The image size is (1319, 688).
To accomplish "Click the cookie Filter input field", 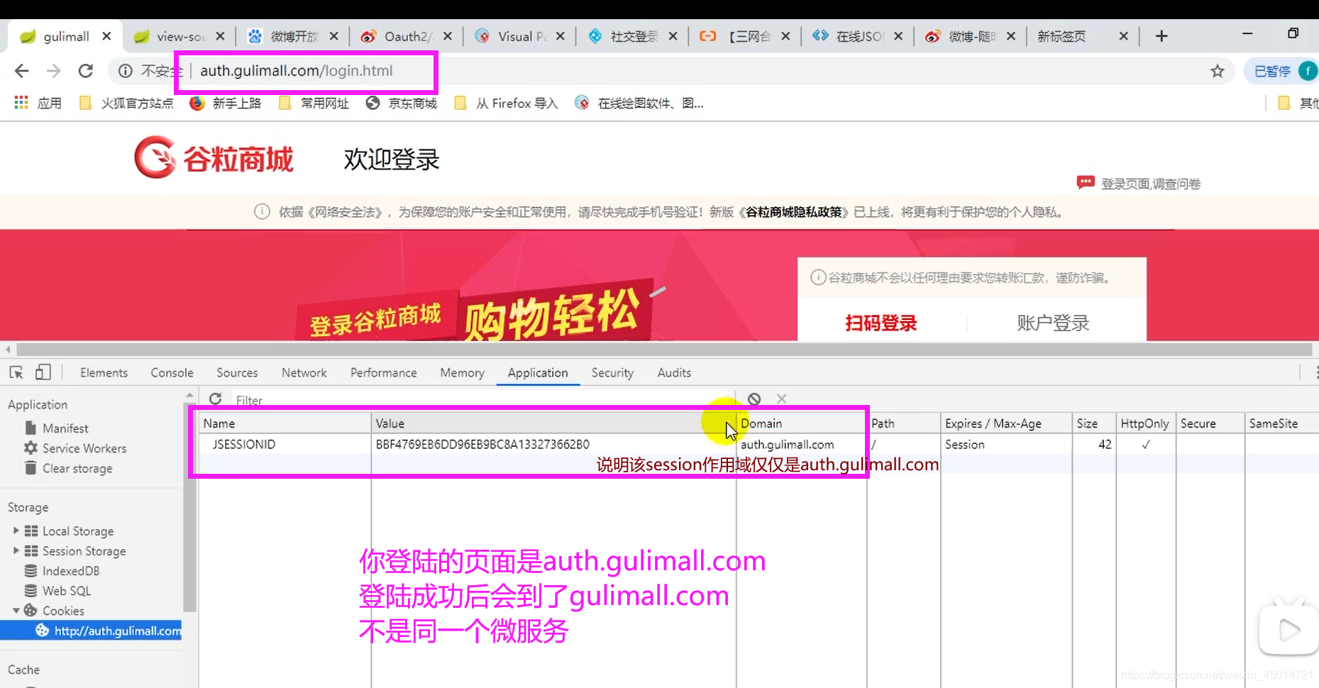I will tap(482, 400).
